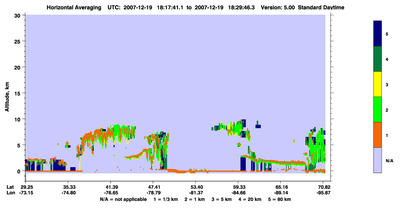Image resolution: width=406 pixels, height=208 pixels.
Task: Click legend note '5 = 80 km'
Action: click(x=280, y=199)
